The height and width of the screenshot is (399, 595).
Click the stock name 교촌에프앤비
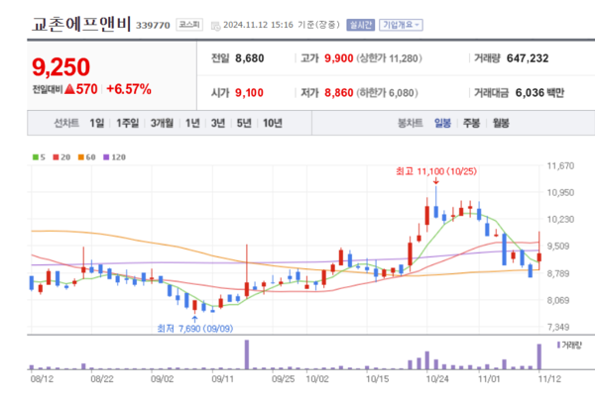pos(81,24)
